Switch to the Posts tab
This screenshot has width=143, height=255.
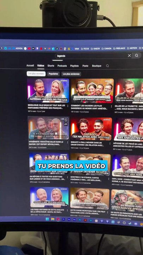tap(85, 66)
